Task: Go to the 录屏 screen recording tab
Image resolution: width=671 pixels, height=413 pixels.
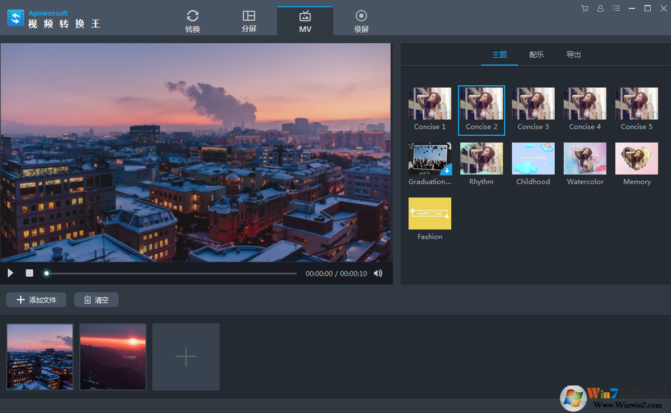Action: tap(361, 21)
